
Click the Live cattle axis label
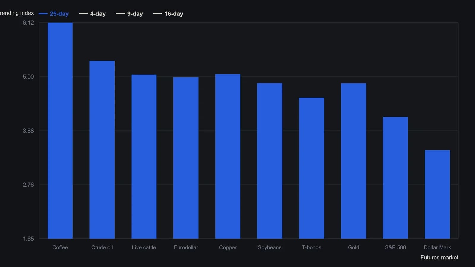click(144, 247)
